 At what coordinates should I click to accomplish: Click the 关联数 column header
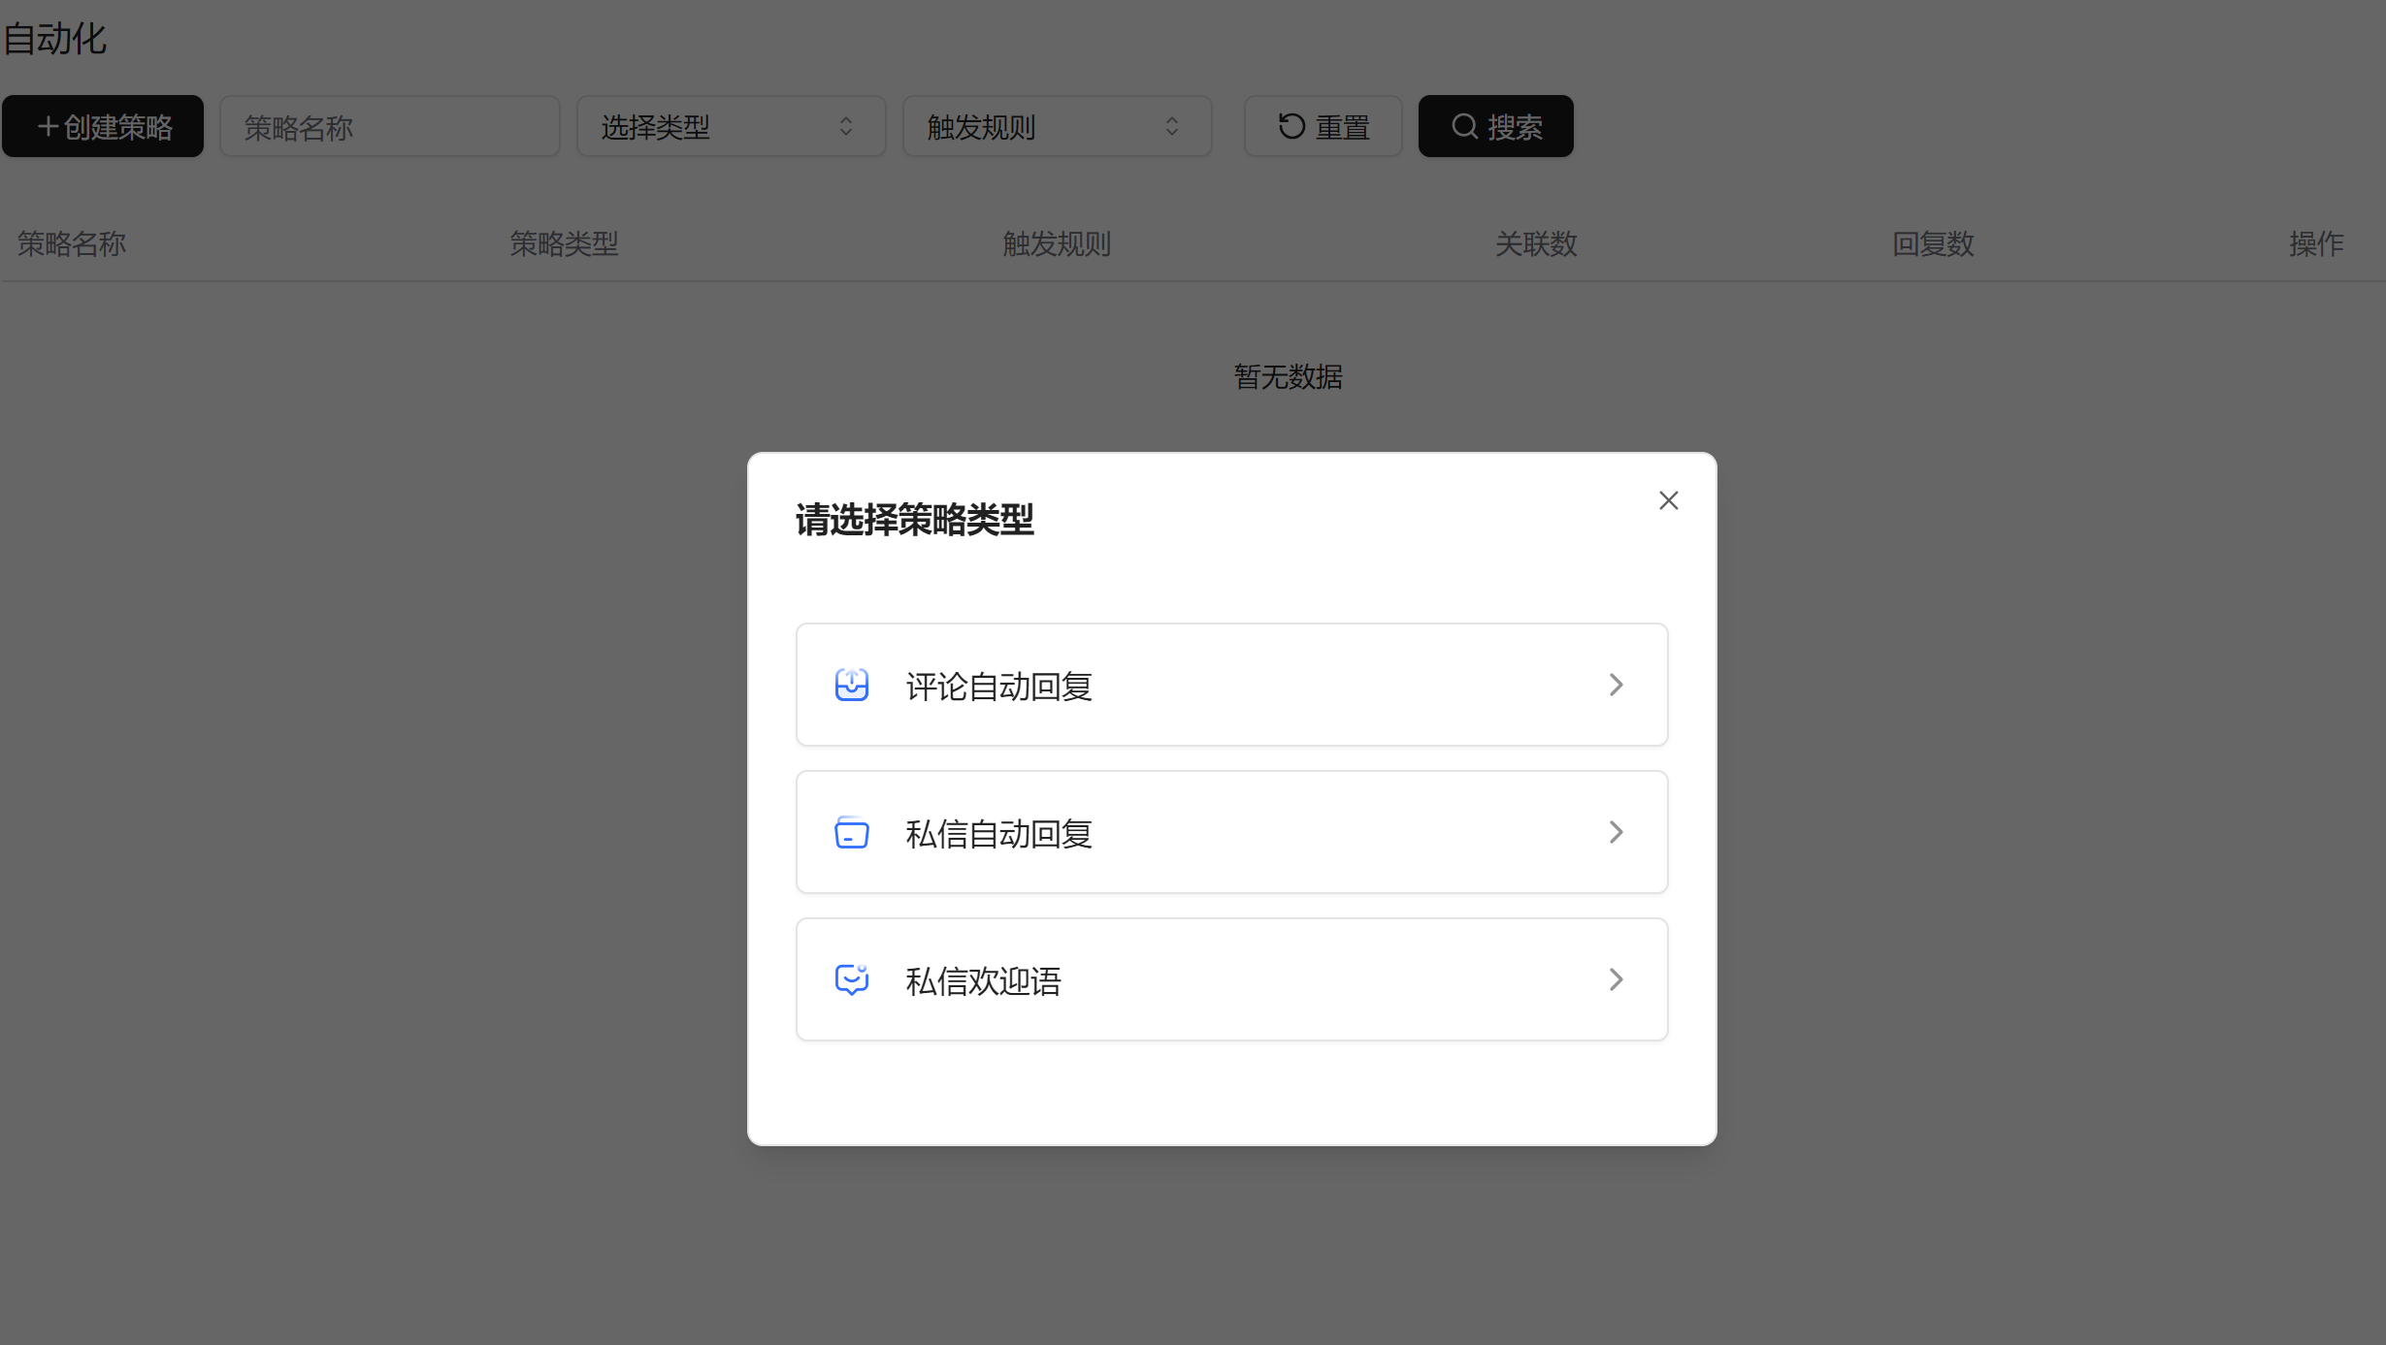pos(1536,243)
